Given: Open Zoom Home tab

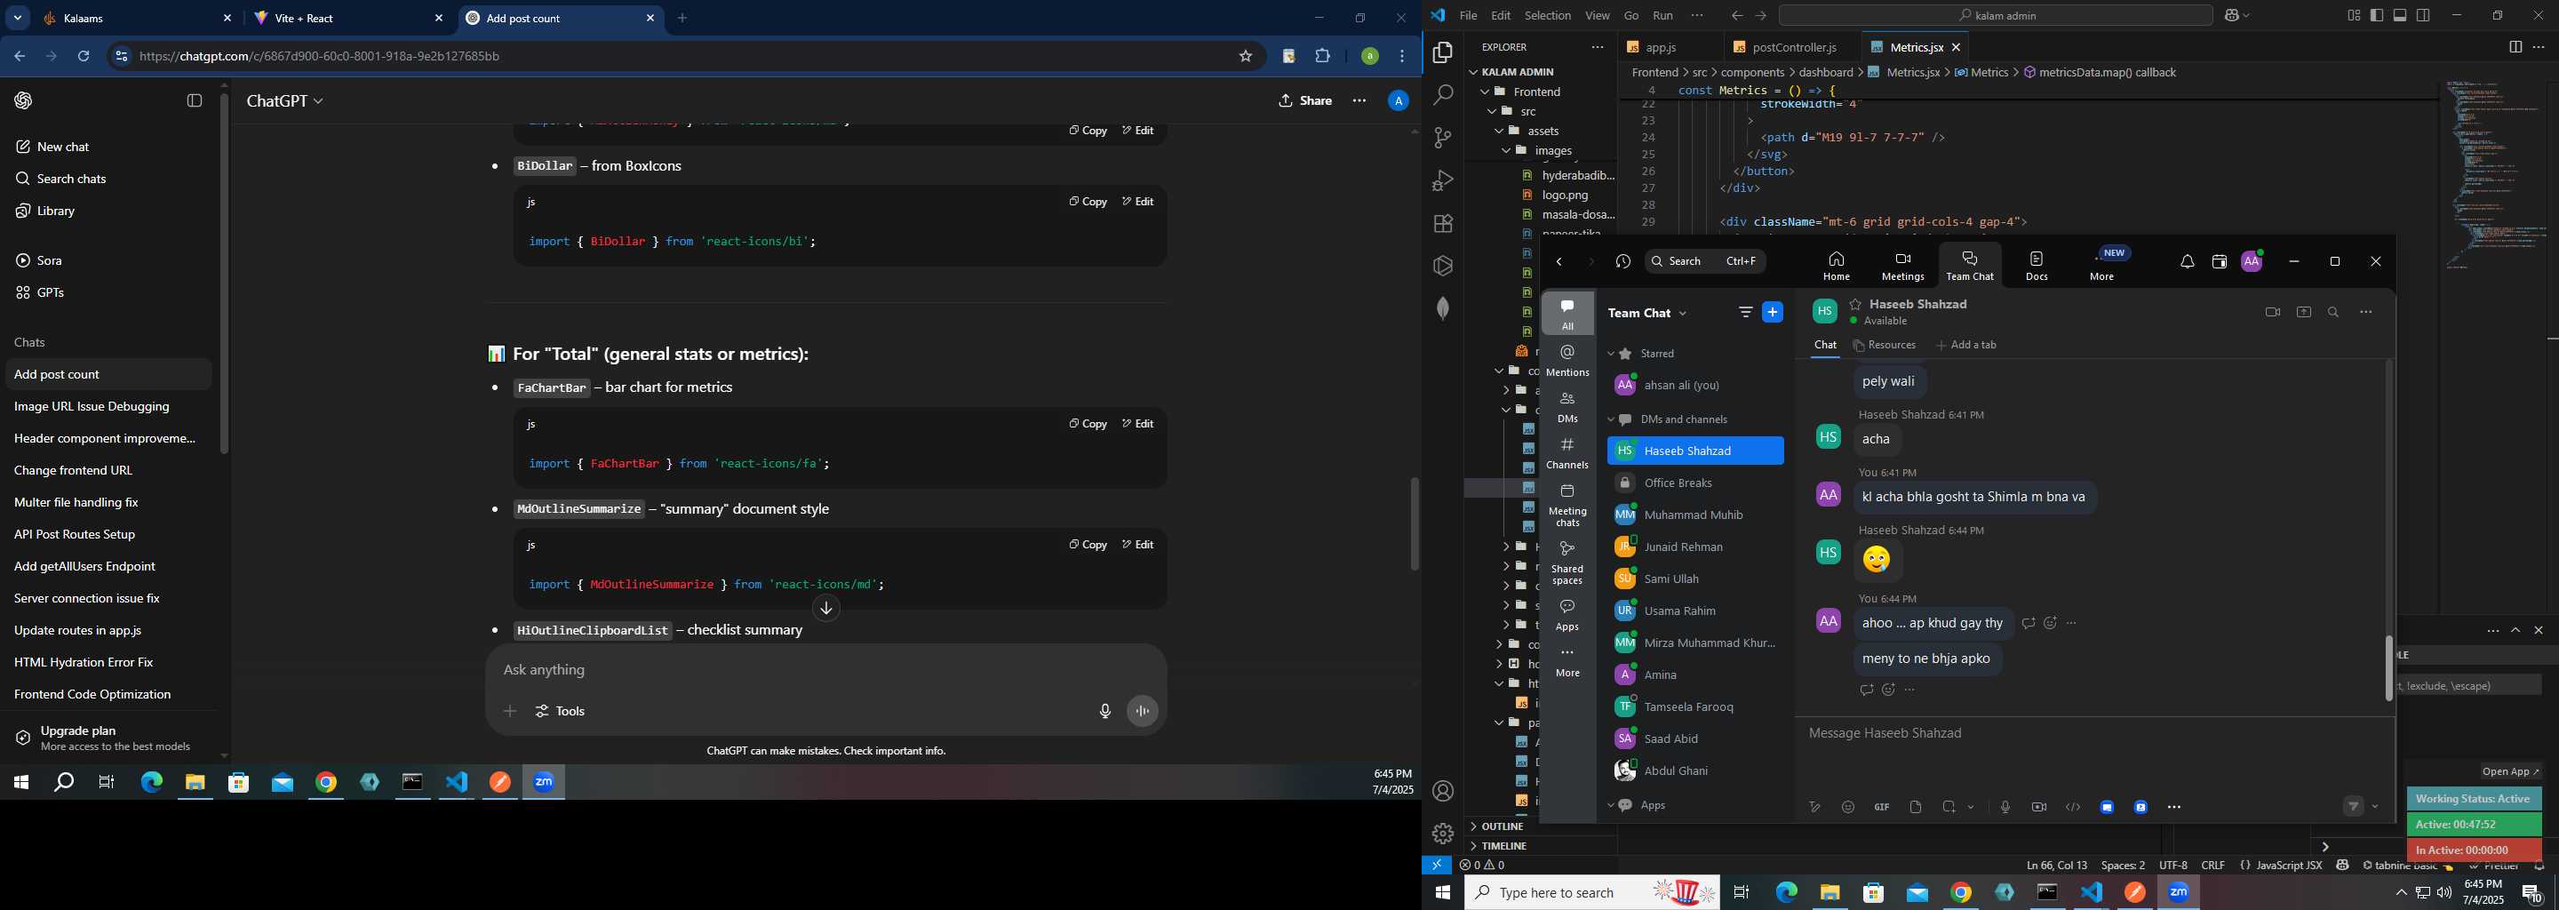Looking at the screenshot, I should (1836, 265).
